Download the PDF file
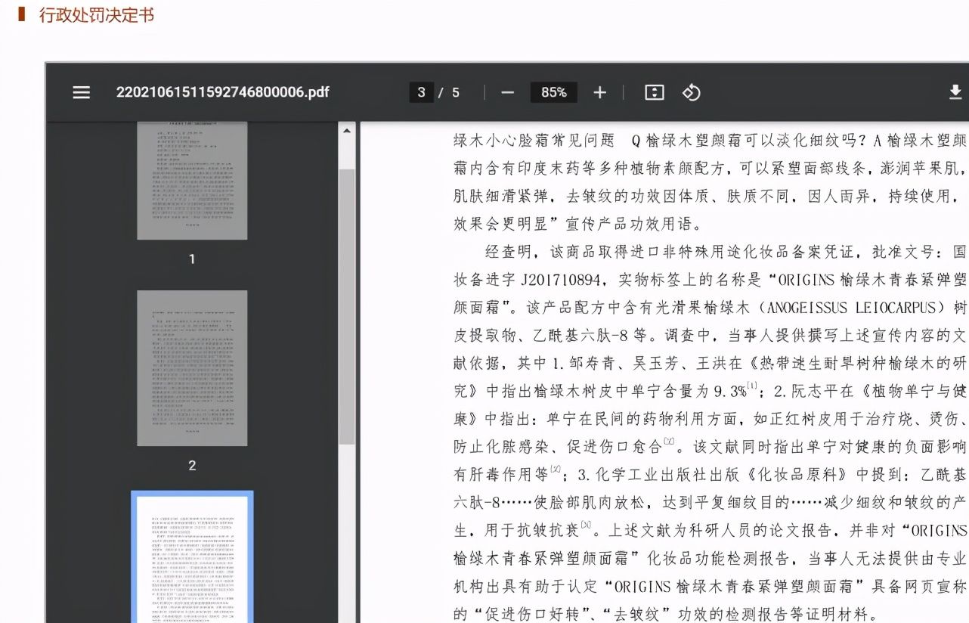 tap(955, 92)
